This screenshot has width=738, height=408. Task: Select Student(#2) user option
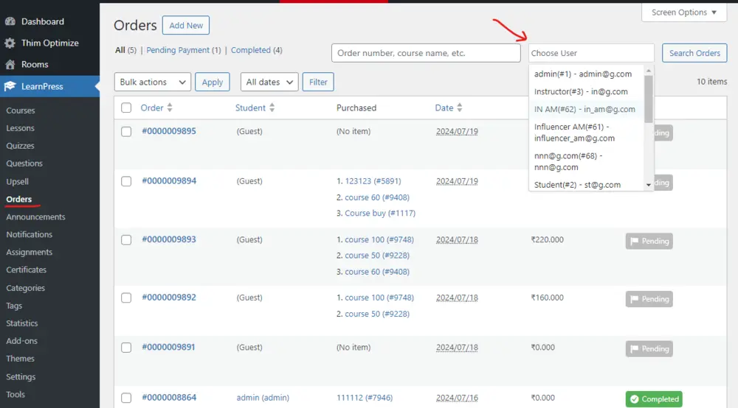pyautogui.click(x=587, y=185)
